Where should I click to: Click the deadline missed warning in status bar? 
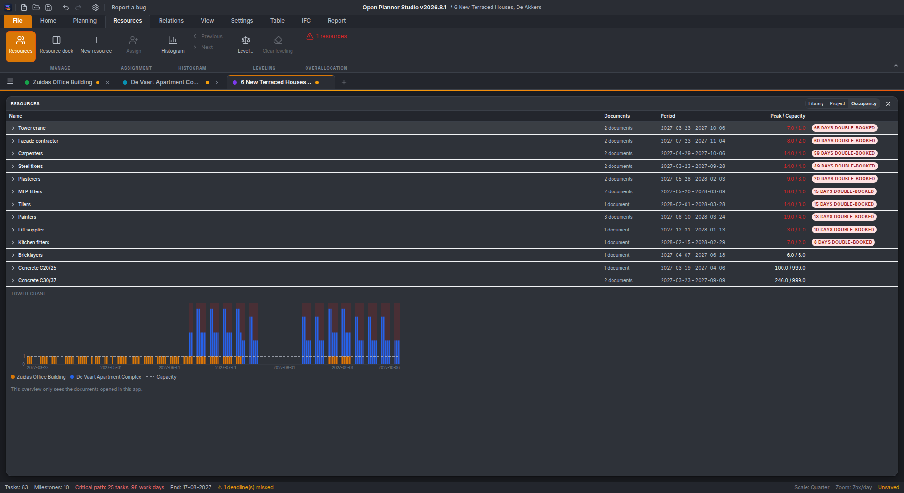coord(245,487)
